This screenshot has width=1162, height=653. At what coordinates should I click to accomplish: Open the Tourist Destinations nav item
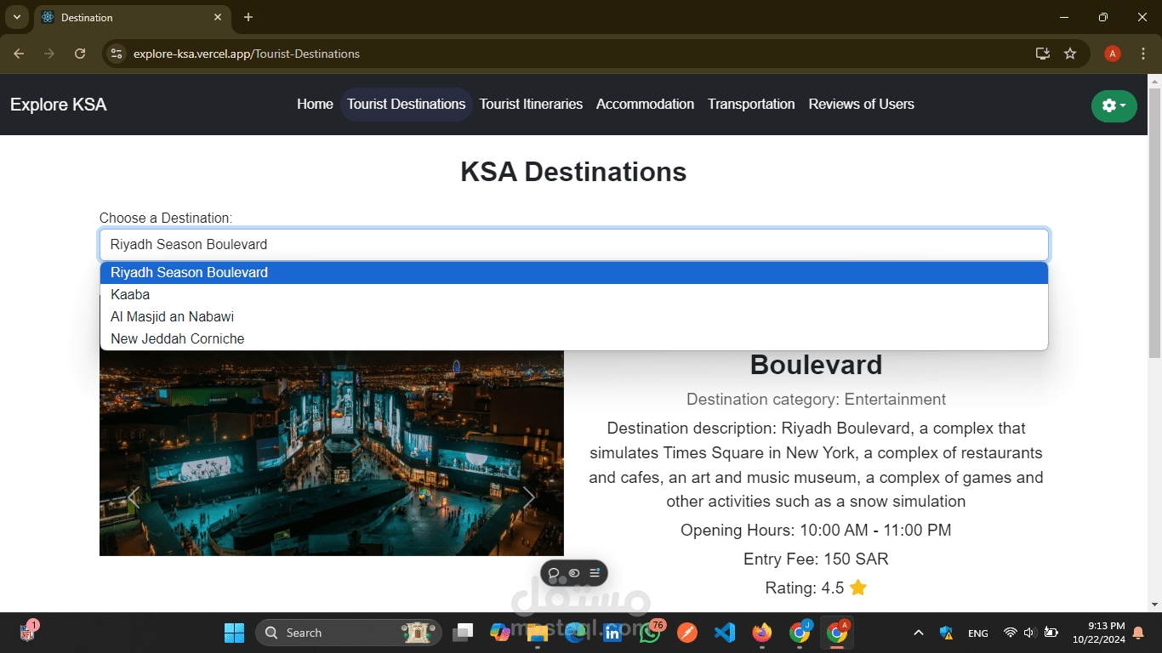click(x=406, y=104)
